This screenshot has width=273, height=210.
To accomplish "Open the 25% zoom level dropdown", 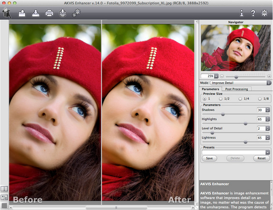I will 216,76.
